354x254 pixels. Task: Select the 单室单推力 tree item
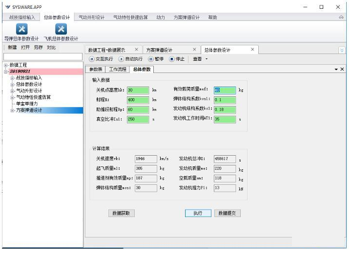pos(27,104)
